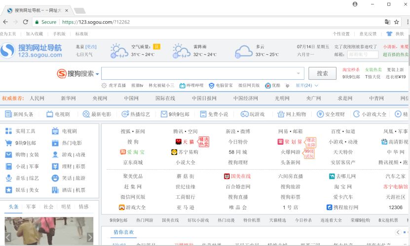Switch to 社会 news tab

click(x=48, y=207)
